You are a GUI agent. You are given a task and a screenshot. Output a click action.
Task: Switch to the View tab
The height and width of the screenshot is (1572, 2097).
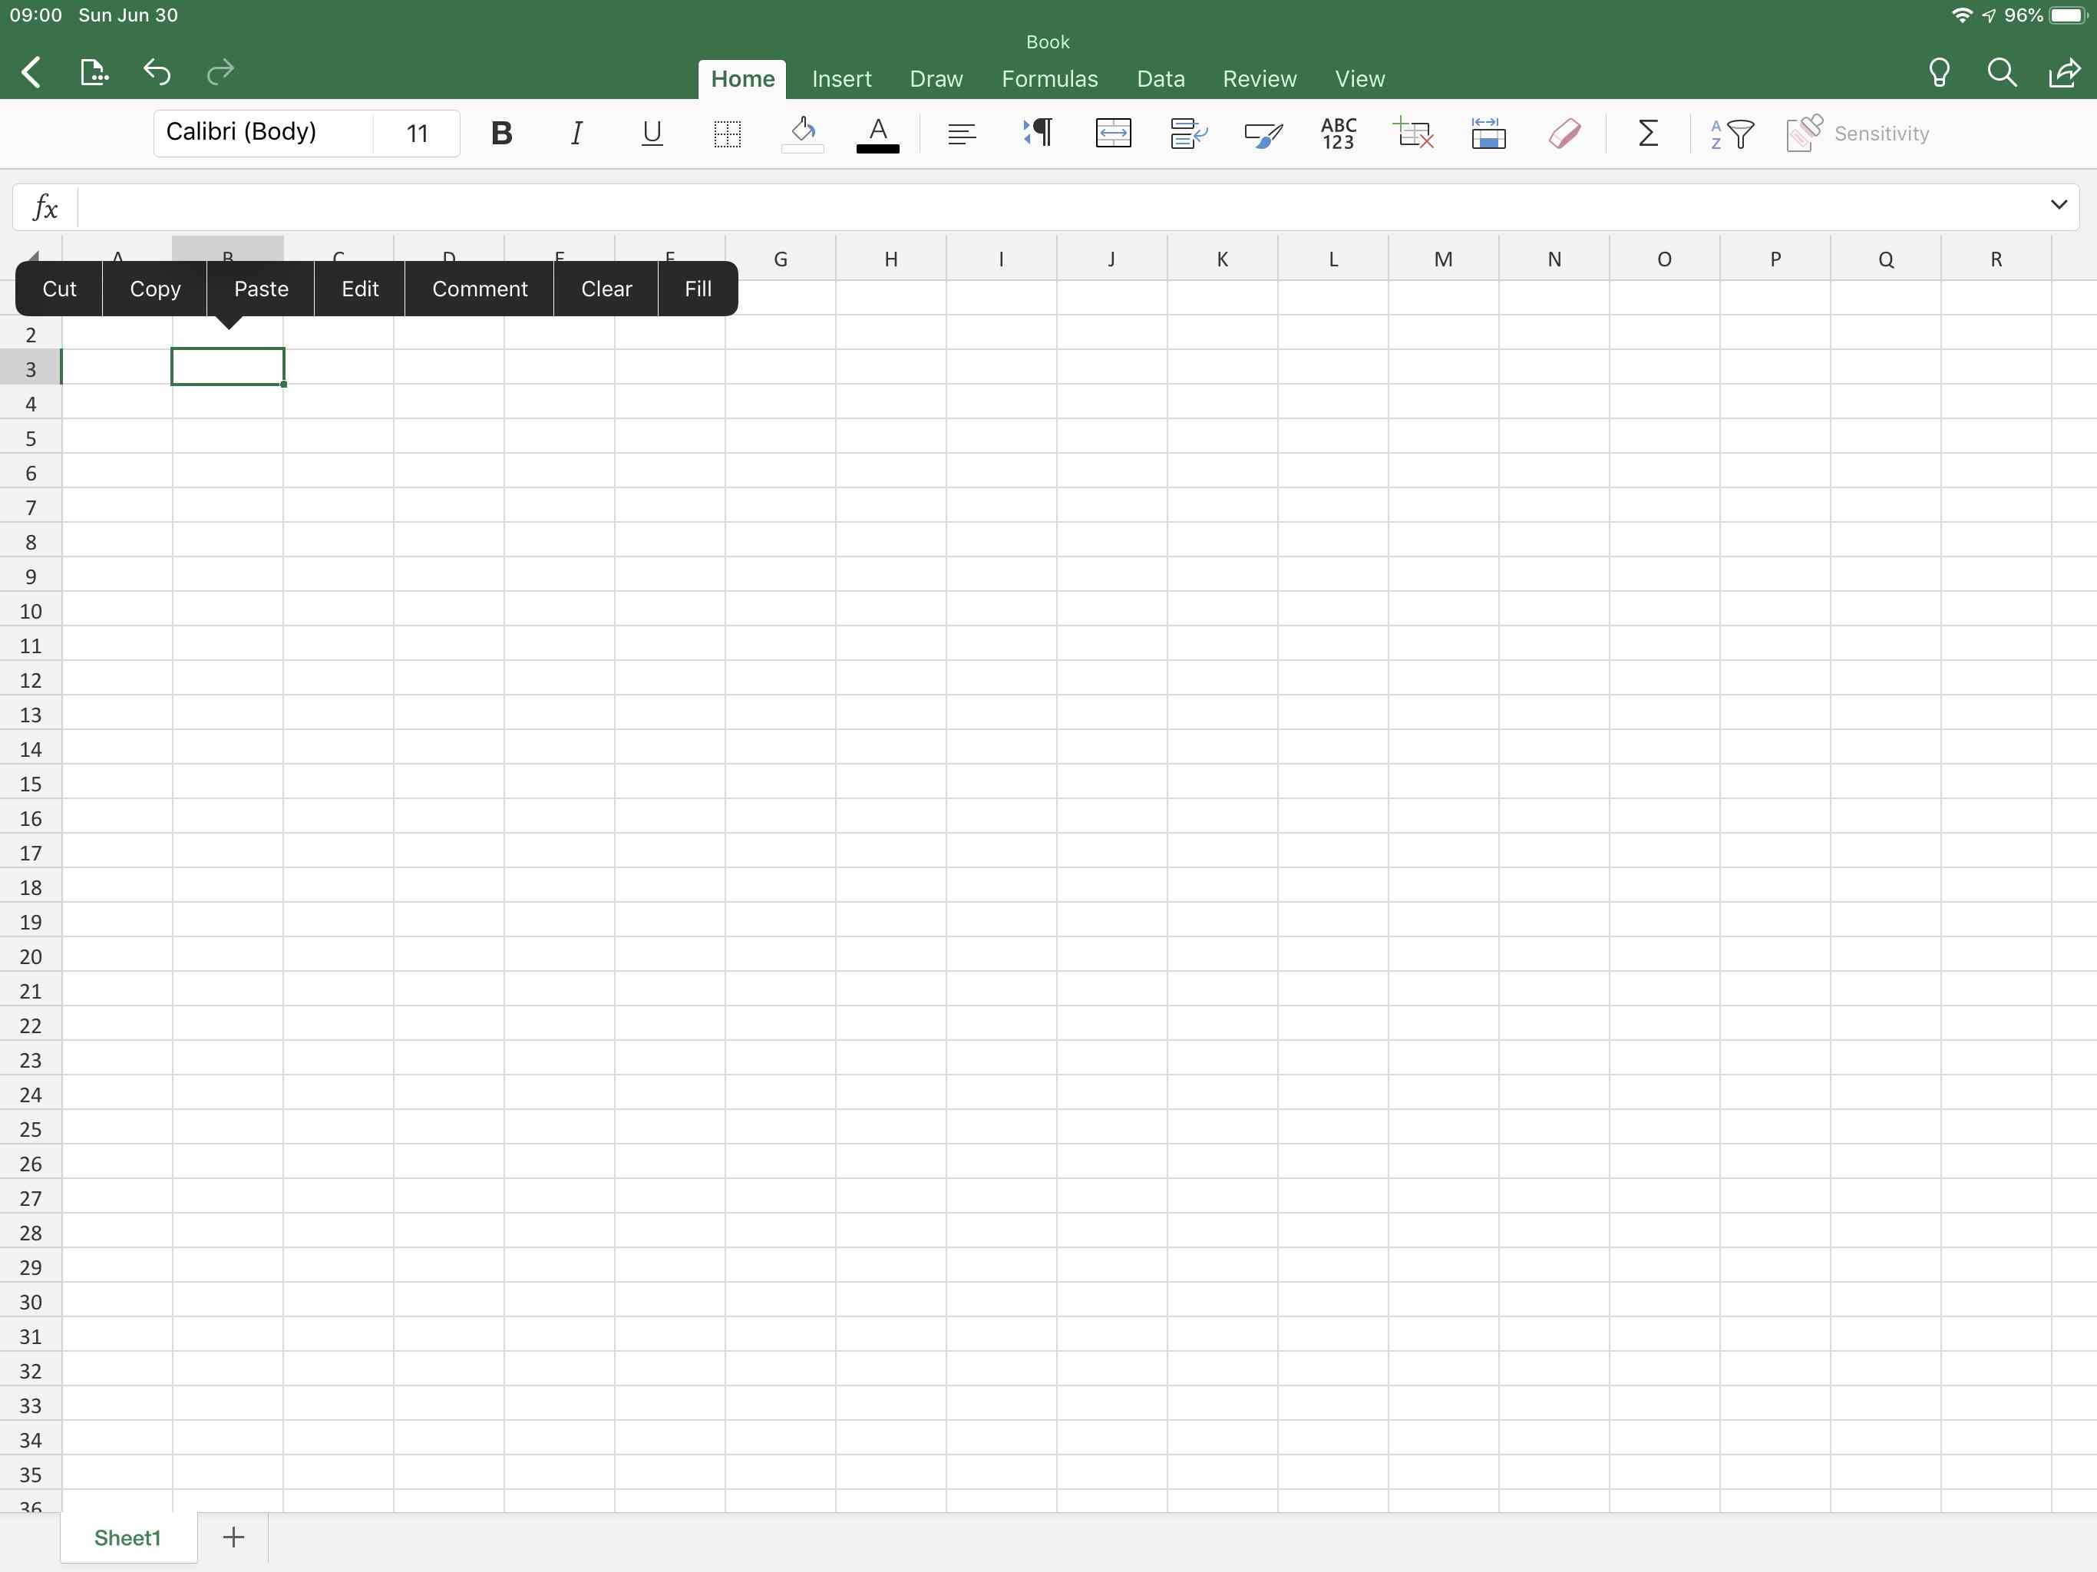click(x=1359, y=79)
